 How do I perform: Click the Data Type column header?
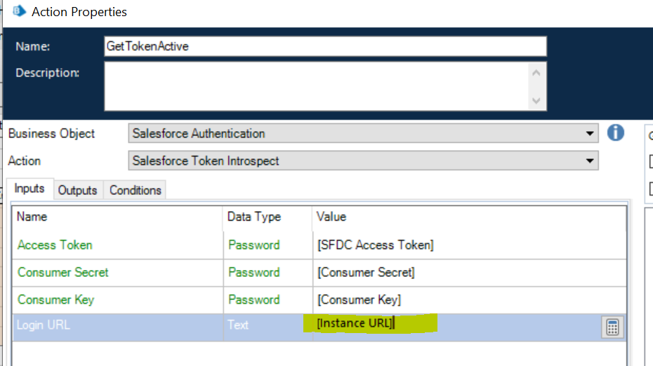coord(253,217)
